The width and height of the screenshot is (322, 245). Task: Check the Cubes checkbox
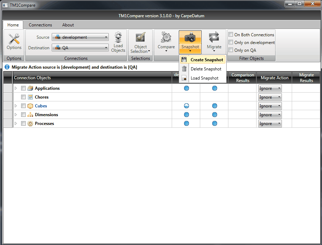24,106
